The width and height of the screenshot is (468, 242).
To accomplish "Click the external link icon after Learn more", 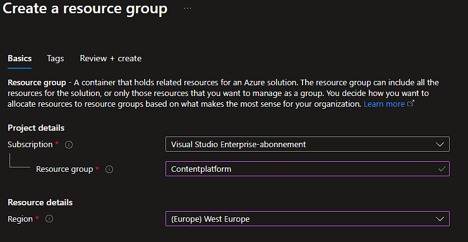I will pos(411,104).
